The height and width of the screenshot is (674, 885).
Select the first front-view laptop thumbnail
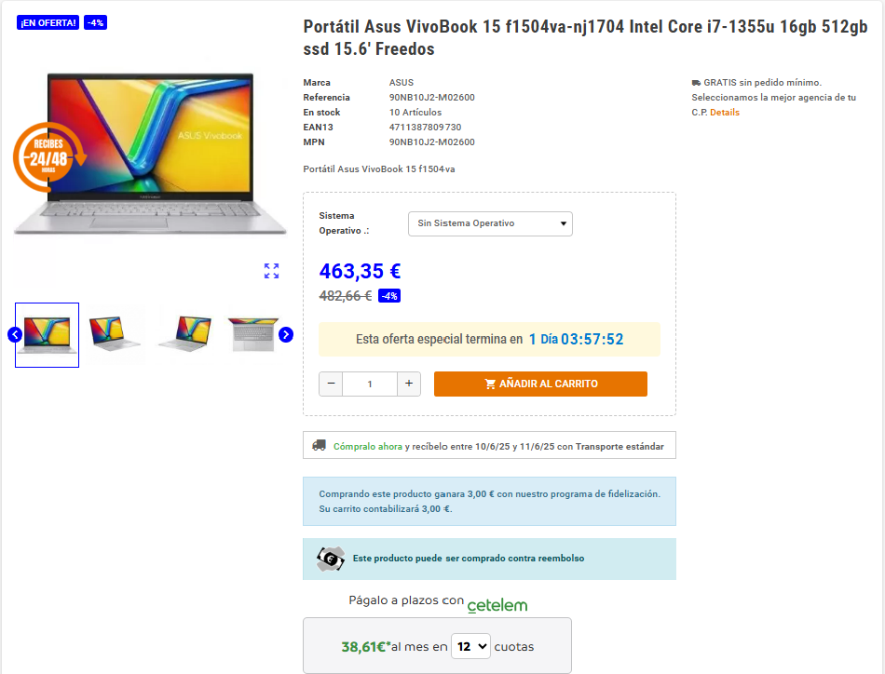[x=47, y=335]
